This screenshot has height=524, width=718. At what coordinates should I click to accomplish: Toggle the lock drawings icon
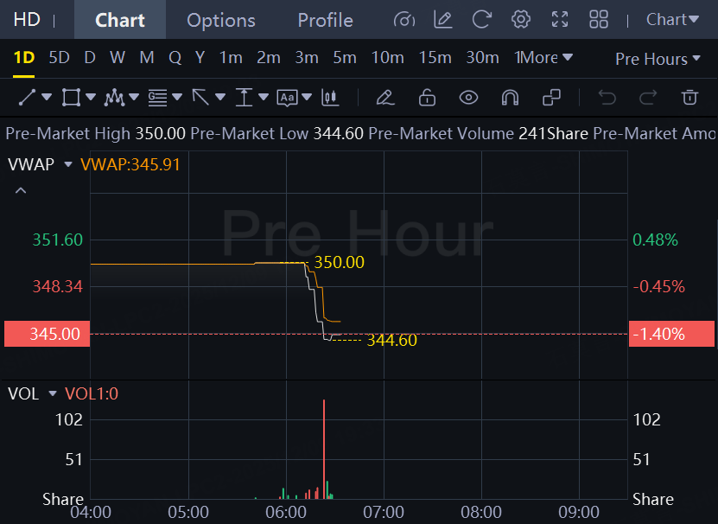(x=427, y=97)
